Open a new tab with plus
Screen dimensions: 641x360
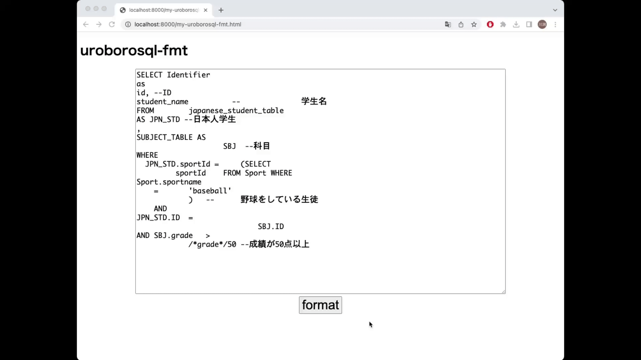tap(221, 10)
